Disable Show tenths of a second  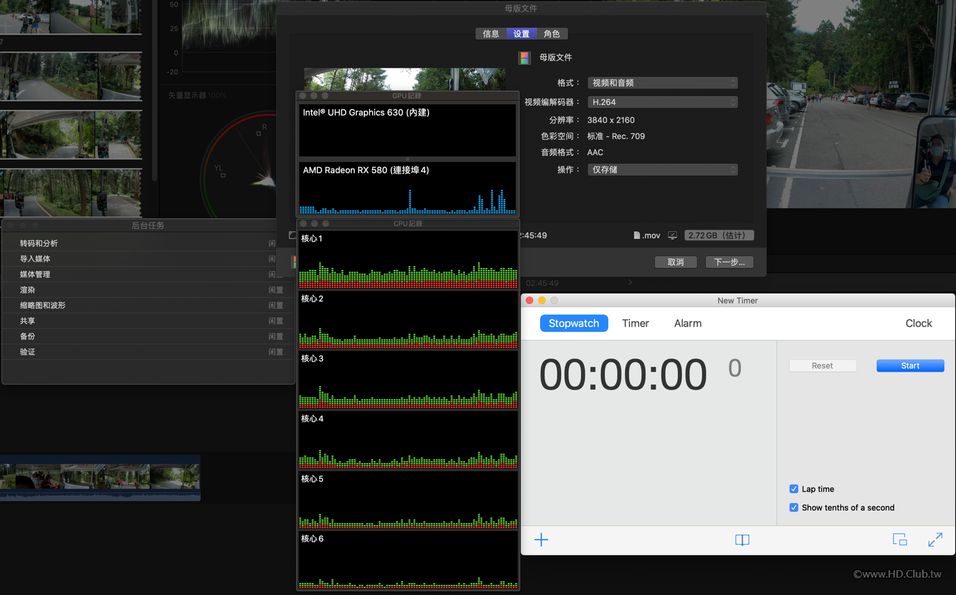pos(793,508)
